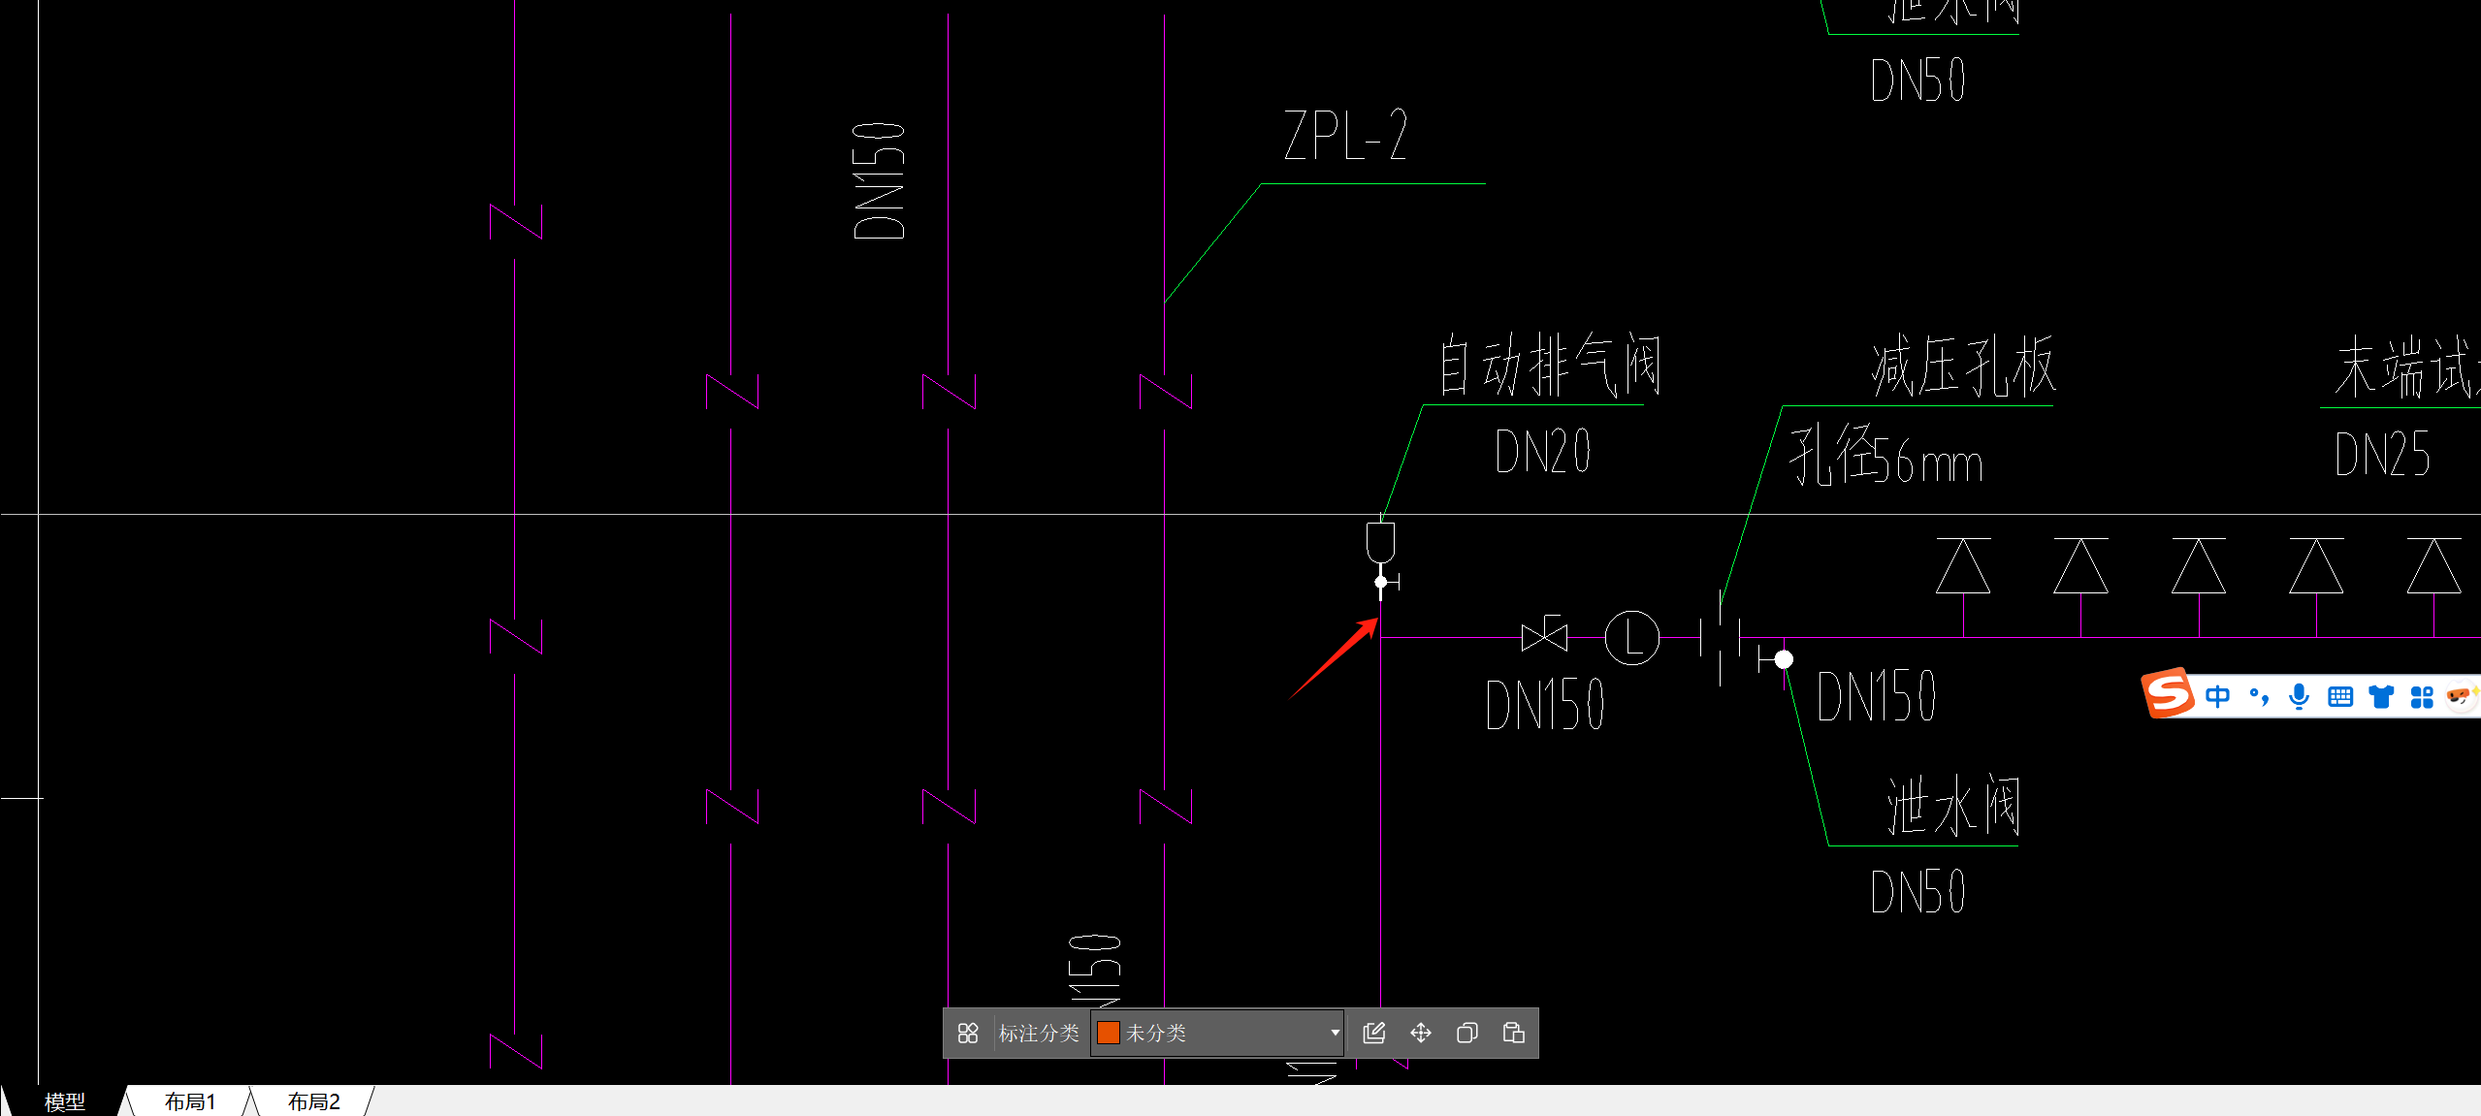This screenshot has width=2481, height=1116.
Task: Select the DN25 label
Action: pyautogui.click(x=2382, y=454)
